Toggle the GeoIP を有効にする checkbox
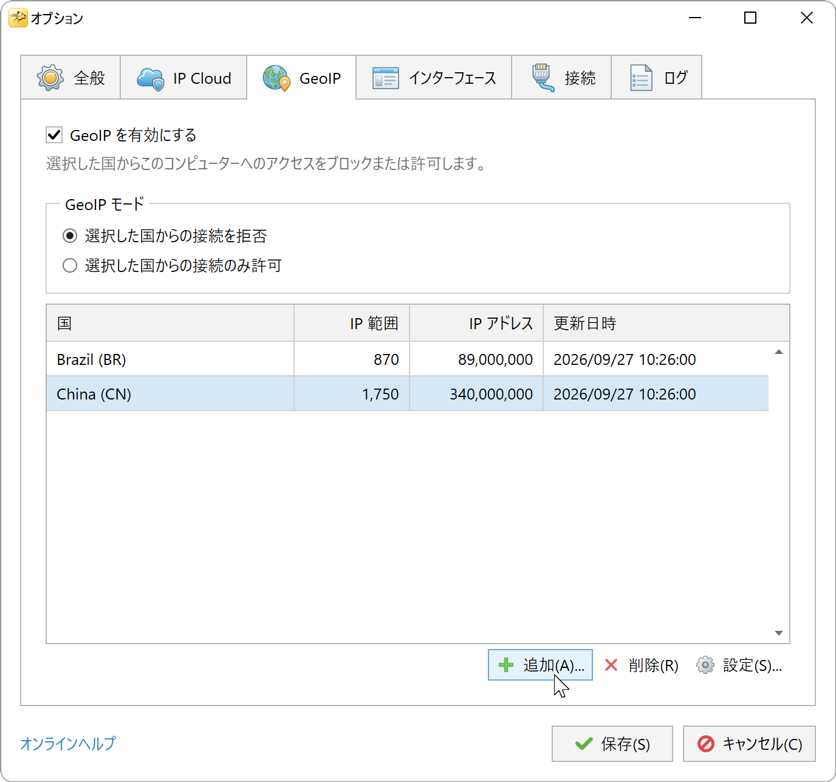836x782 pixels. point(54,135)
